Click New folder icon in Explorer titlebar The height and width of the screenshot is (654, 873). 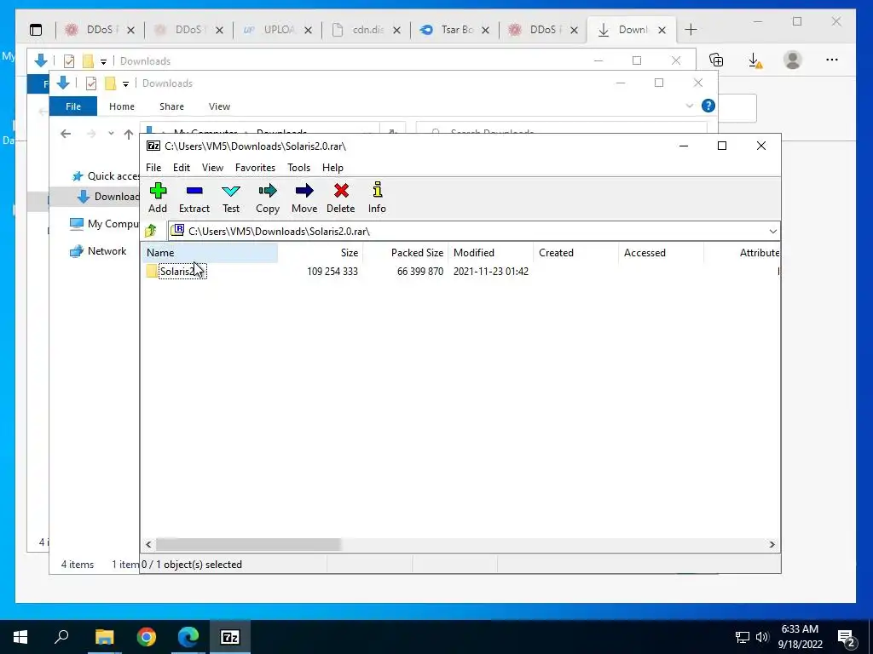pyautogui.click(x=110, y=83)
